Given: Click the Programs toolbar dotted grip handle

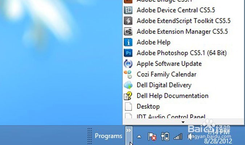Looking at the screenshot, I should point(90,136).
